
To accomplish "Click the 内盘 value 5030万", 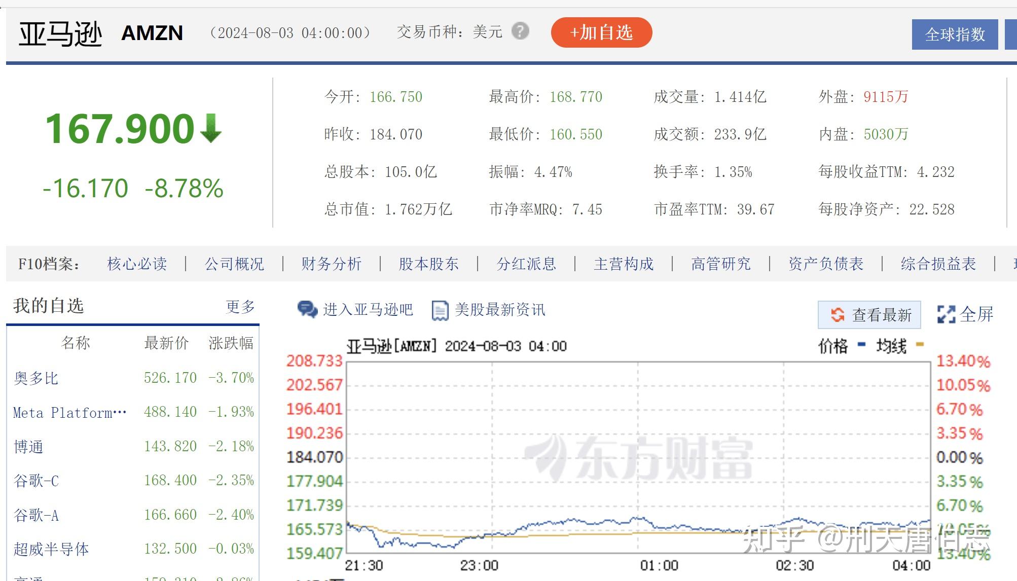I will [886, 134].
